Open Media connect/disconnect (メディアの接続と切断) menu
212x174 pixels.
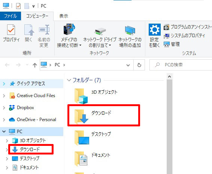(69, 36)
